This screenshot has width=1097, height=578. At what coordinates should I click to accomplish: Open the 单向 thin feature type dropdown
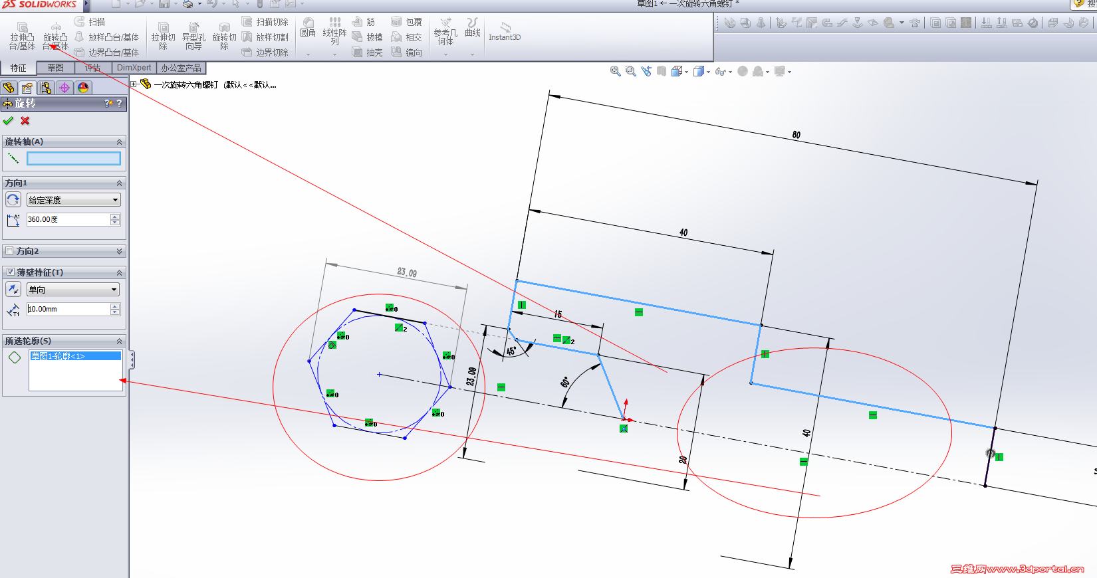[73, 290]
